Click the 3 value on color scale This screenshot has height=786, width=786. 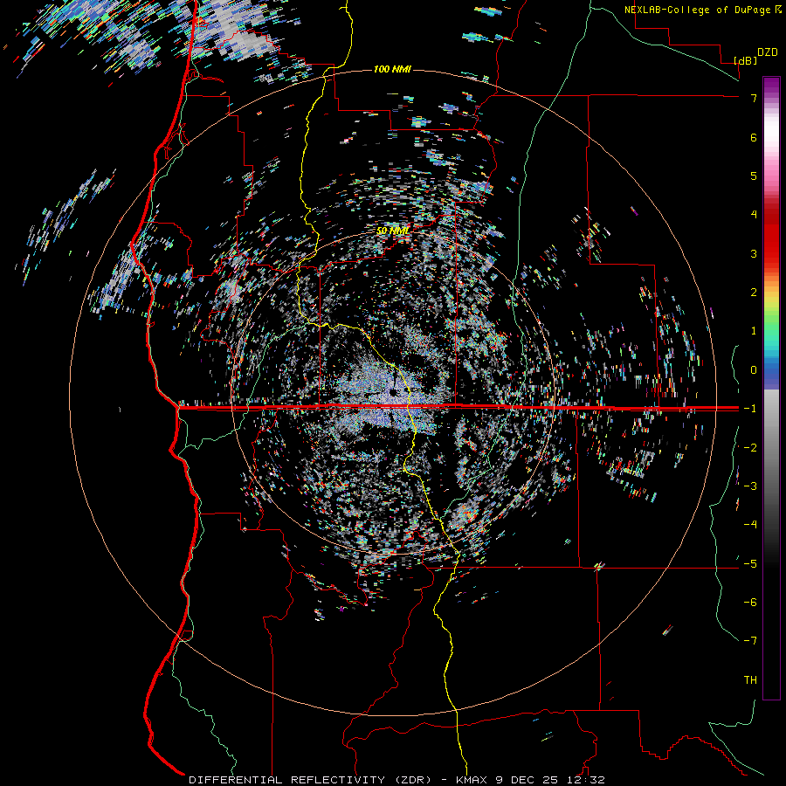click(x=754, y=253)
